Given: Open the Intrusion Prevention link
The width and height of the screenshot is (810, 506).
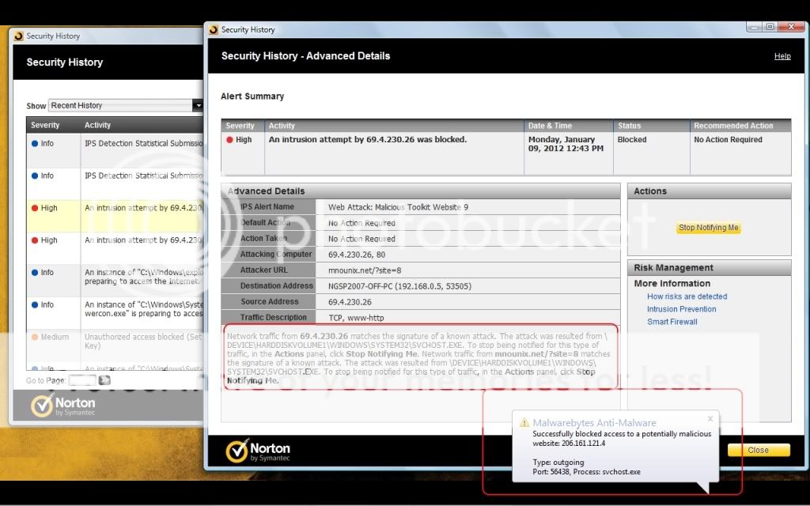Looking at the screenshot, I should pos(681,309).
